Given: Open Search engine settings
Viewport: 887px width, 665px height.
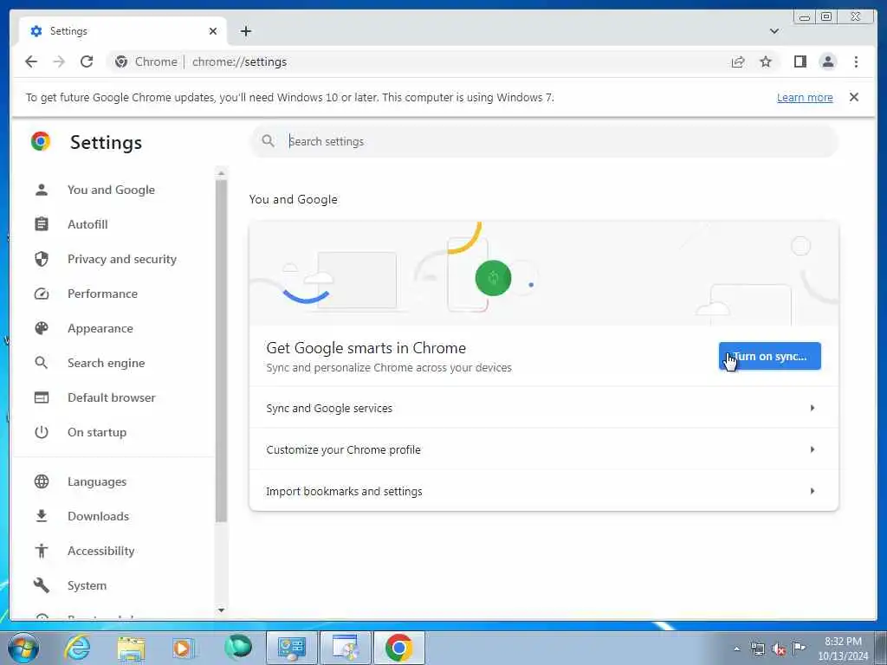Looking at the screenshot, I should 106,363.
